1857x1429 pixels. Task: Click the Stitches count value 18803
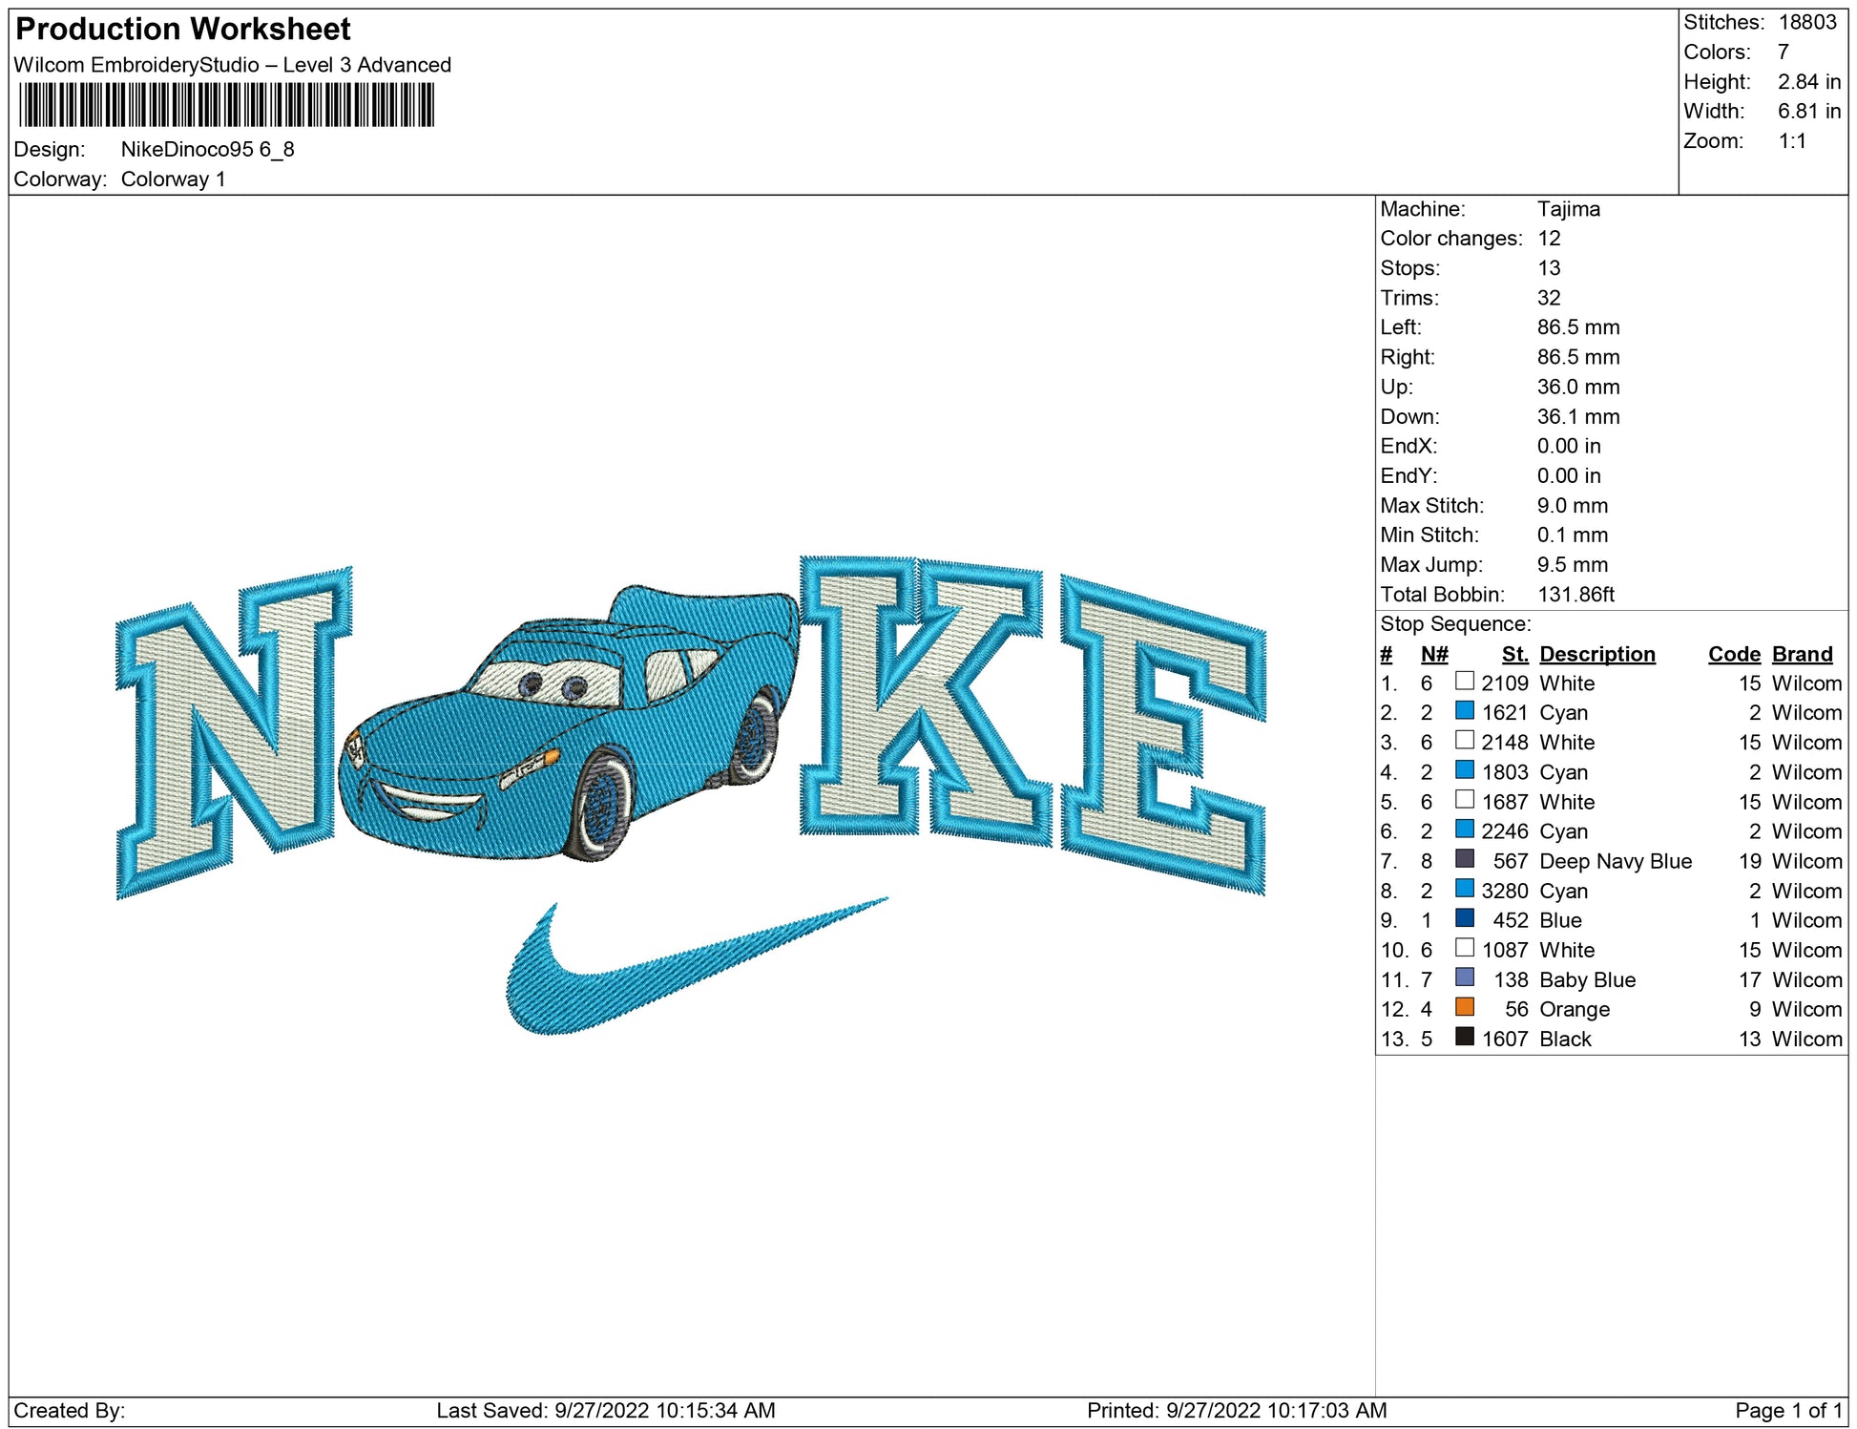tap(1806, 22)
